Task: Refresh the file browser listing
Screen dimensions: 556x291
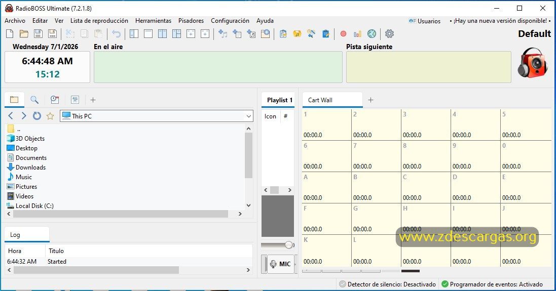Action: click(x=37, y=116)
